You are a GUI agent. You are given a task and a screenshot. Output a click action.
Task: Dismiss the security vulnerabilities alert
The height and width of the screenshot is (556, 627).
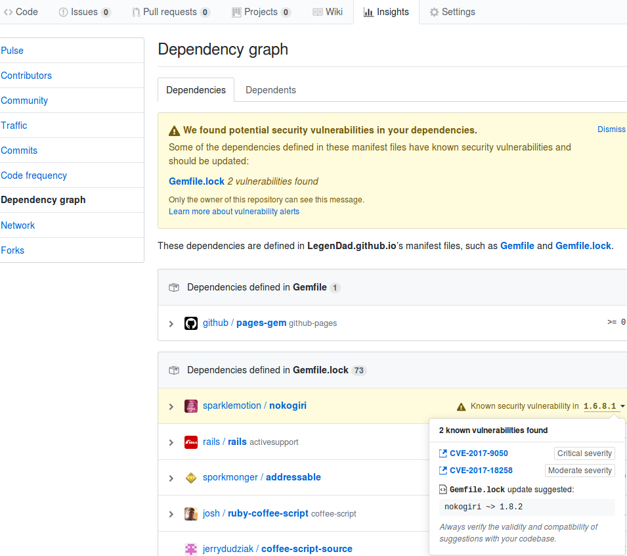[x=611, y=129]
